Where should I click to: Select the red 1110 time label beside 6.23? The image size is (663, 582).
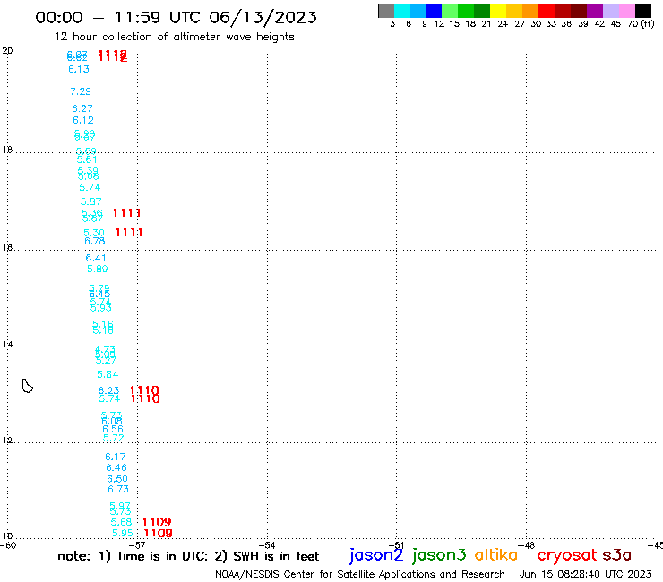coord(144,390)
